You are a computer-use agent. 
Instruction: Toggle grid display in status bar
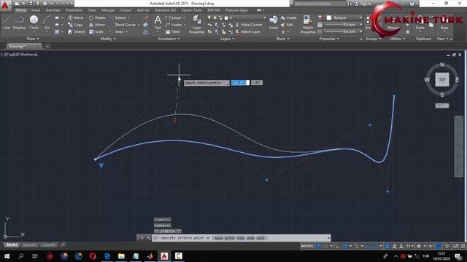(x=319, y=246)
